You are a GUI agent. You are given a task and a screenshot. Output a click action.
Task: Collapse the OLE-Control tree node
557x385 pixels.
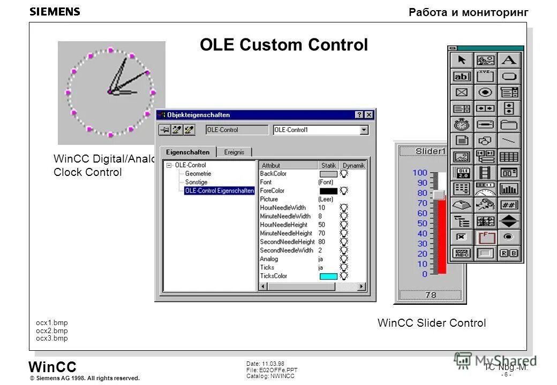(x=169, y=165)
